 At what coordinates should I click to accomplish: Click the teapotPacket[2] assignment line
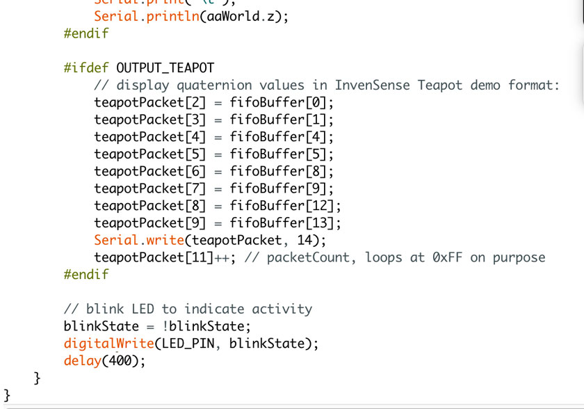point(214,102)
